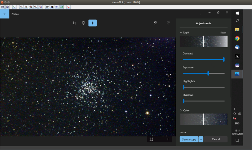Click the Highlights slider handle

(x=184, y=87)
